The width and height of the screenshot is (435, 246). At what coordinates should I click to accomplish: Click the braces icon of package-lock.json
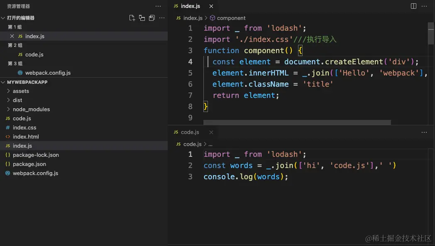(8, 155)
